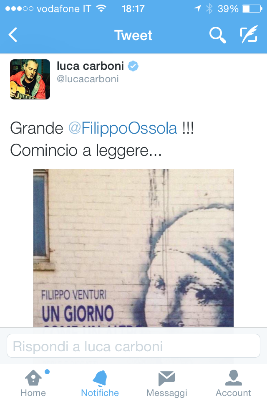
Task: Open search with the magnifying glass icon
Action: pos(217,35)
